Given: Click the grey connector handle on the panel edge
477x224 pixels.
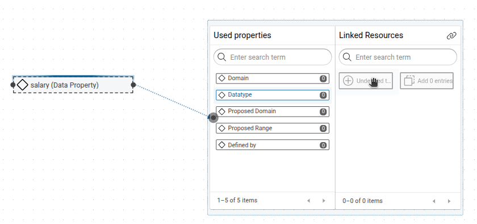Looking at the screenshot, I should [214, 117].
